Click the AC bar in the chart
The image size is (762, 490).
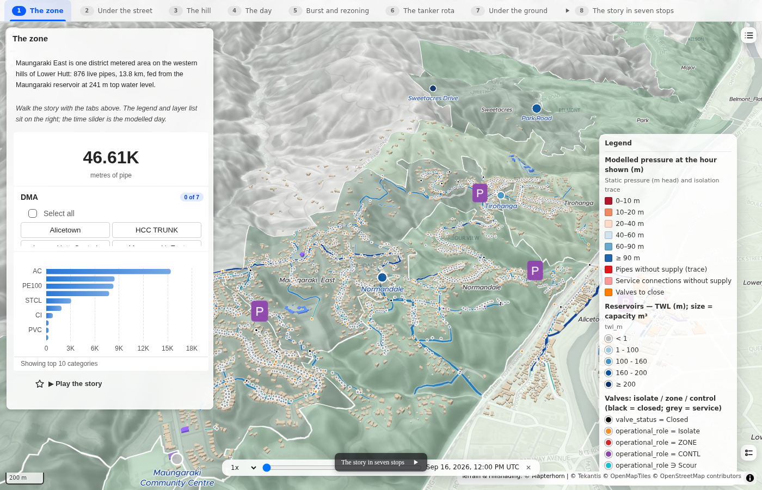click(x=108, y=271)
